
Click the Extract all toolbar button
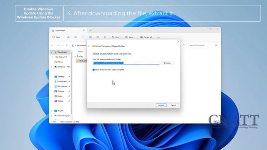pyautogui.click(x=146, y=37)
